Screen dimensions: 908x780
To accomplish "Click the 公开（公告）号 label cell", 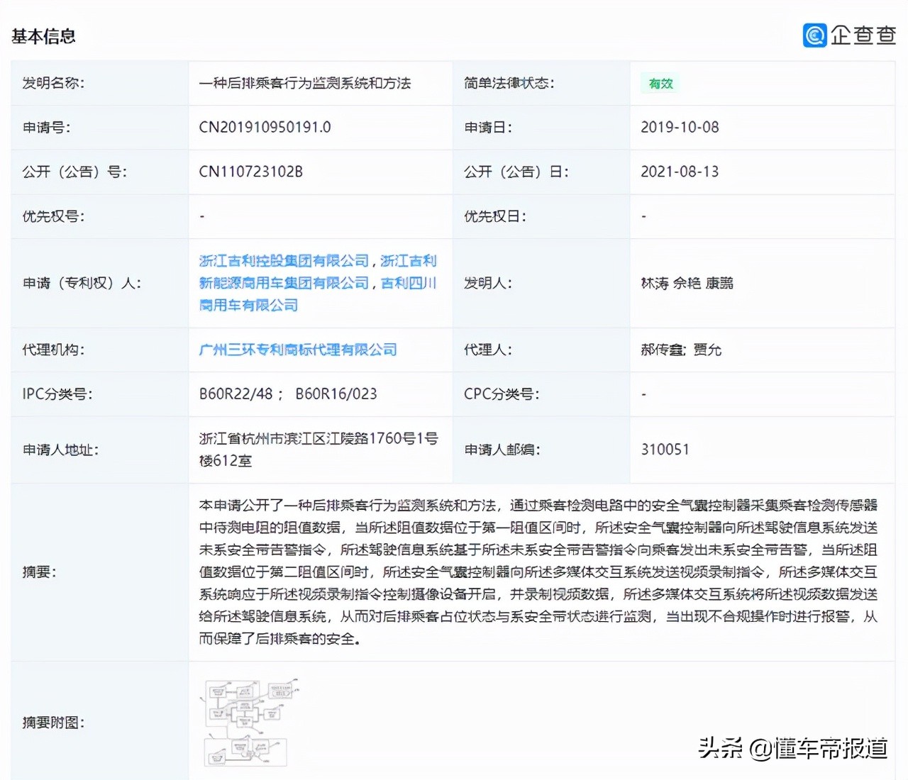I will 100,172.
